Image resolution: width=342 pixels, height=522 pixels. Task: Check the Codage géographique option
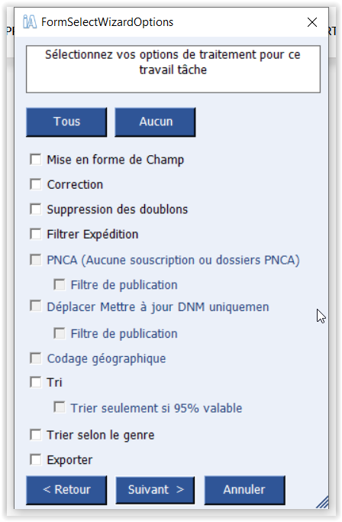(x=36, y=358)
